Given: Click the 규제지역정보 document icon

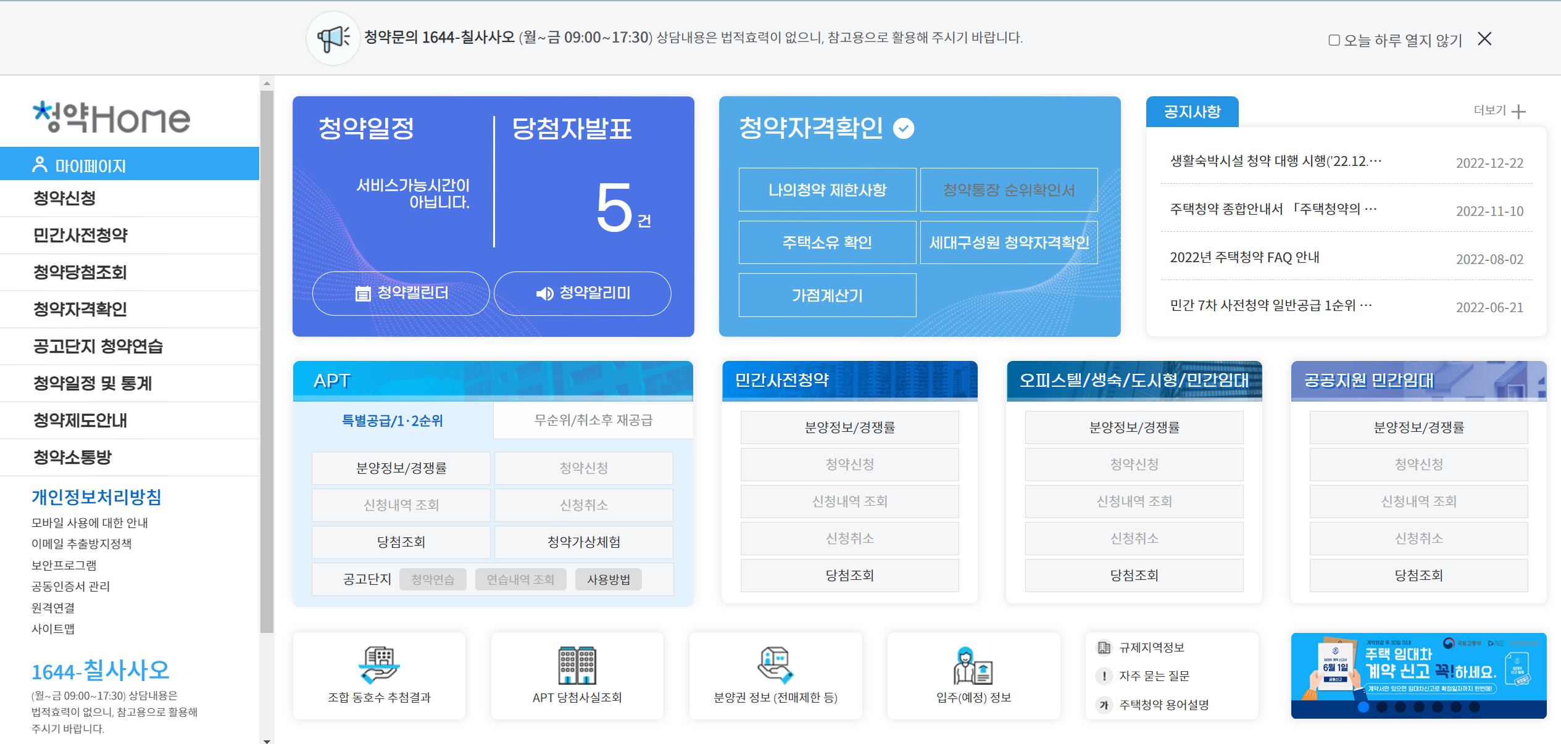Looking at the screenshot, I should point(1104,647).
